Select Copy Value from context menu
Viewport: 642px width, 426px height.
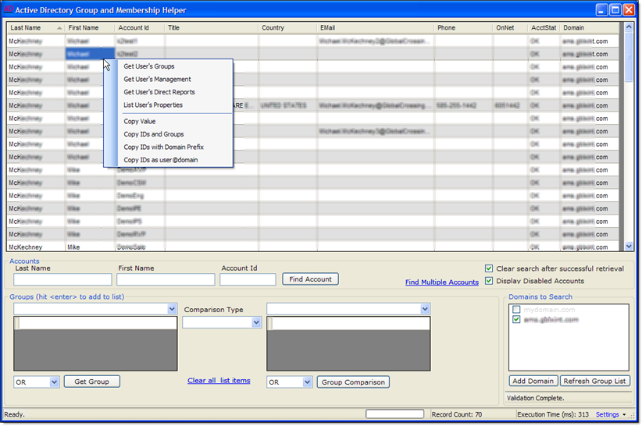140,122
